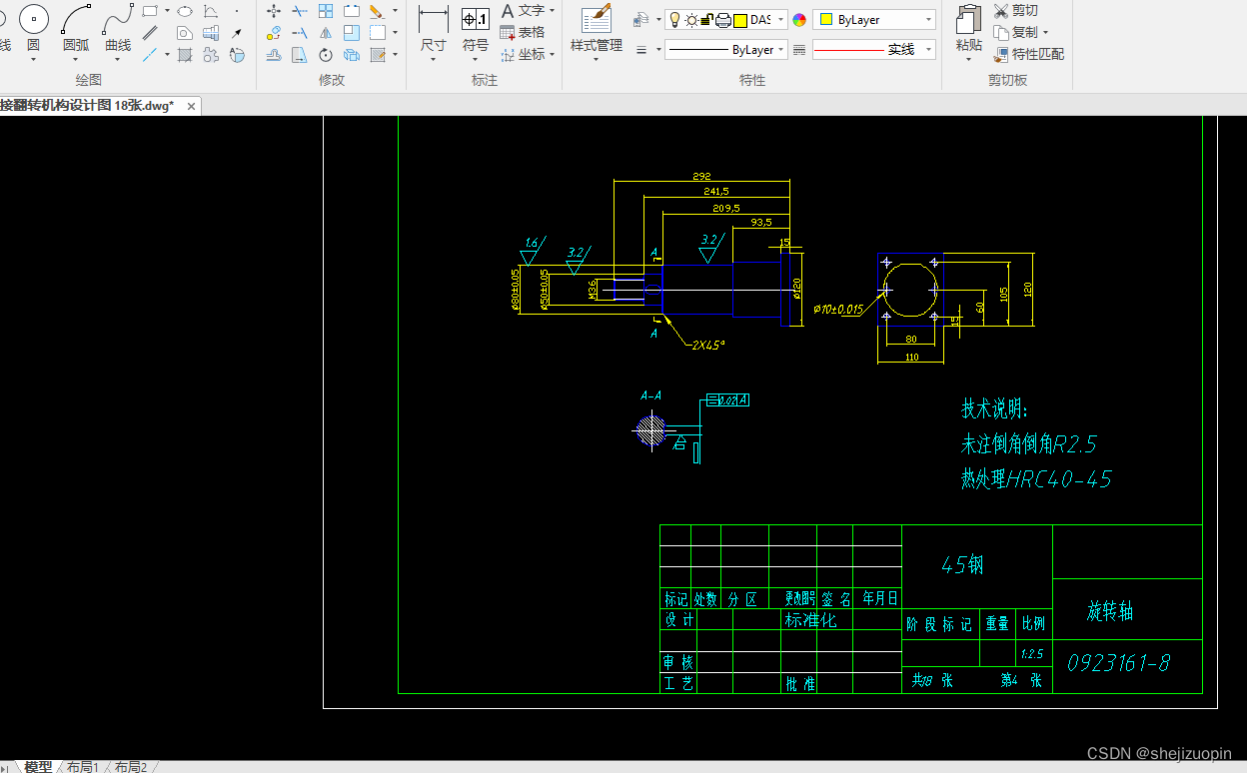Select the Array tool
This screenshot has height=773, width=1247.
[x=326, y=11]
